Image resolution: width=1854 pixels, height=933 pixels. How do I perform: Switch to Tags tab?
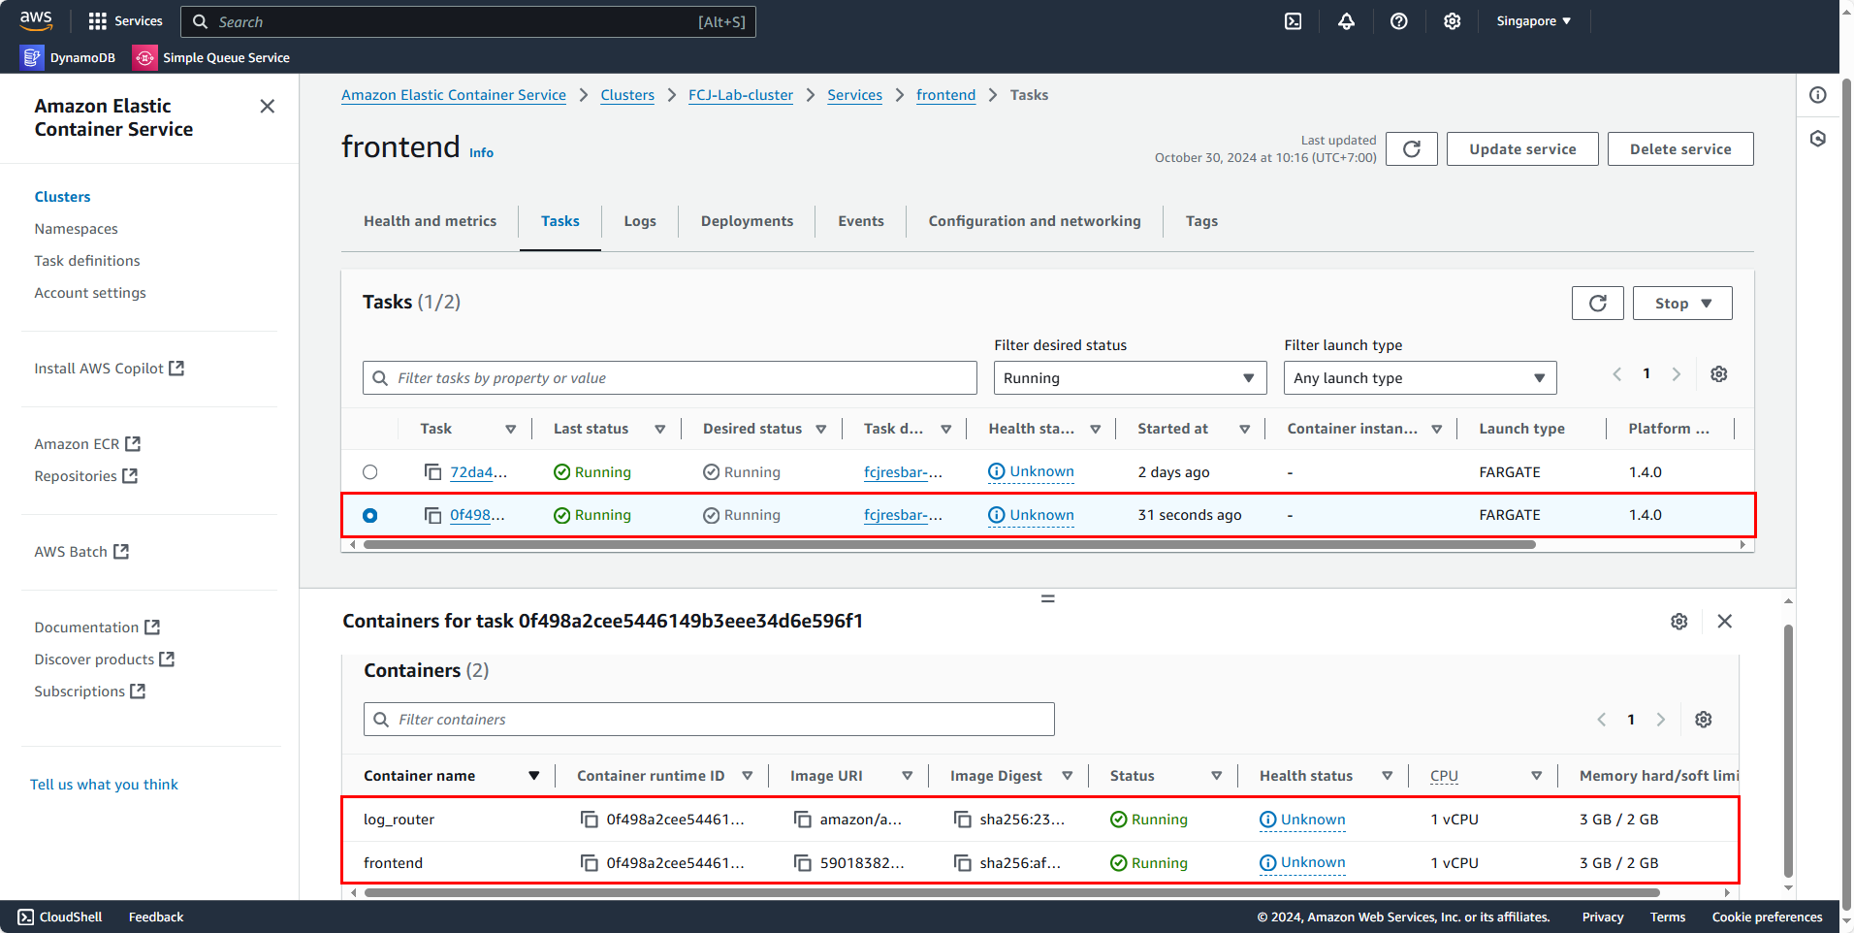(x=1200, y=221)
